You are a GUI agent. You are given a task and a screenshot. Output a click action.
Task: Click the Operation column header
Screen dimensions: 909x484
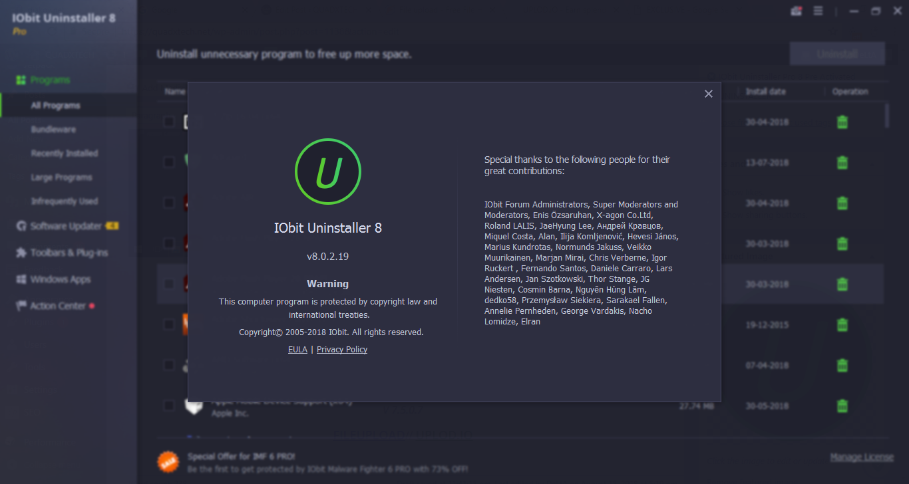(x=850, y=92)
